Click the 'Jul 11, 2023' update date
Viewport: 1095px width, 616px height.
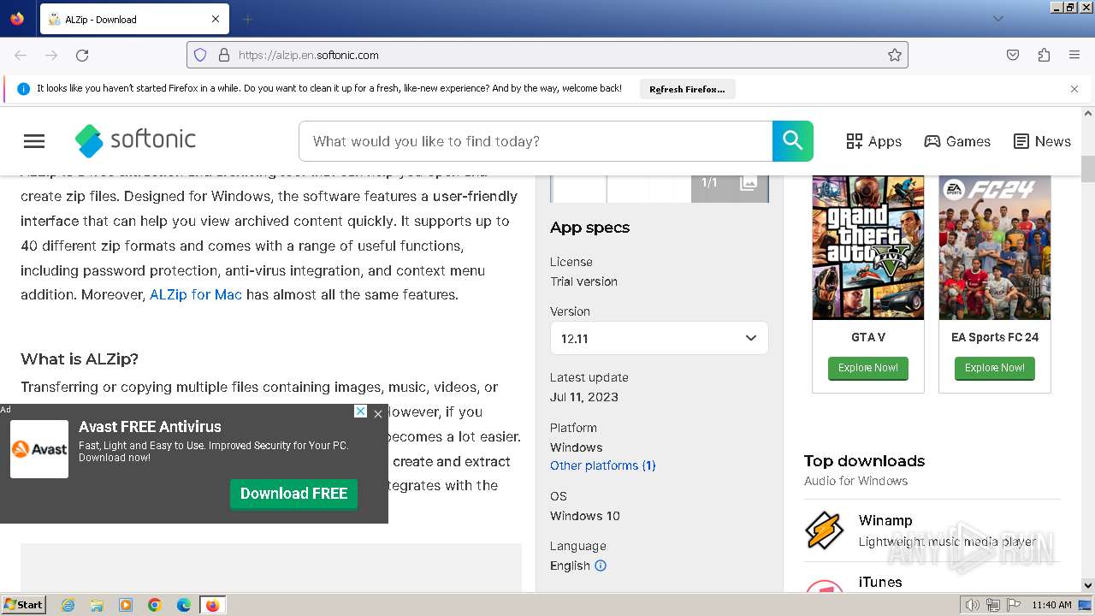coord(584,397)
